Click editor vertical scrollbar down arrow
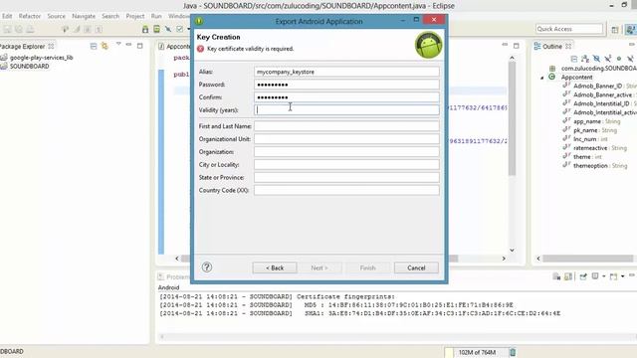This screenshot has height=358, width=637. 512,250
